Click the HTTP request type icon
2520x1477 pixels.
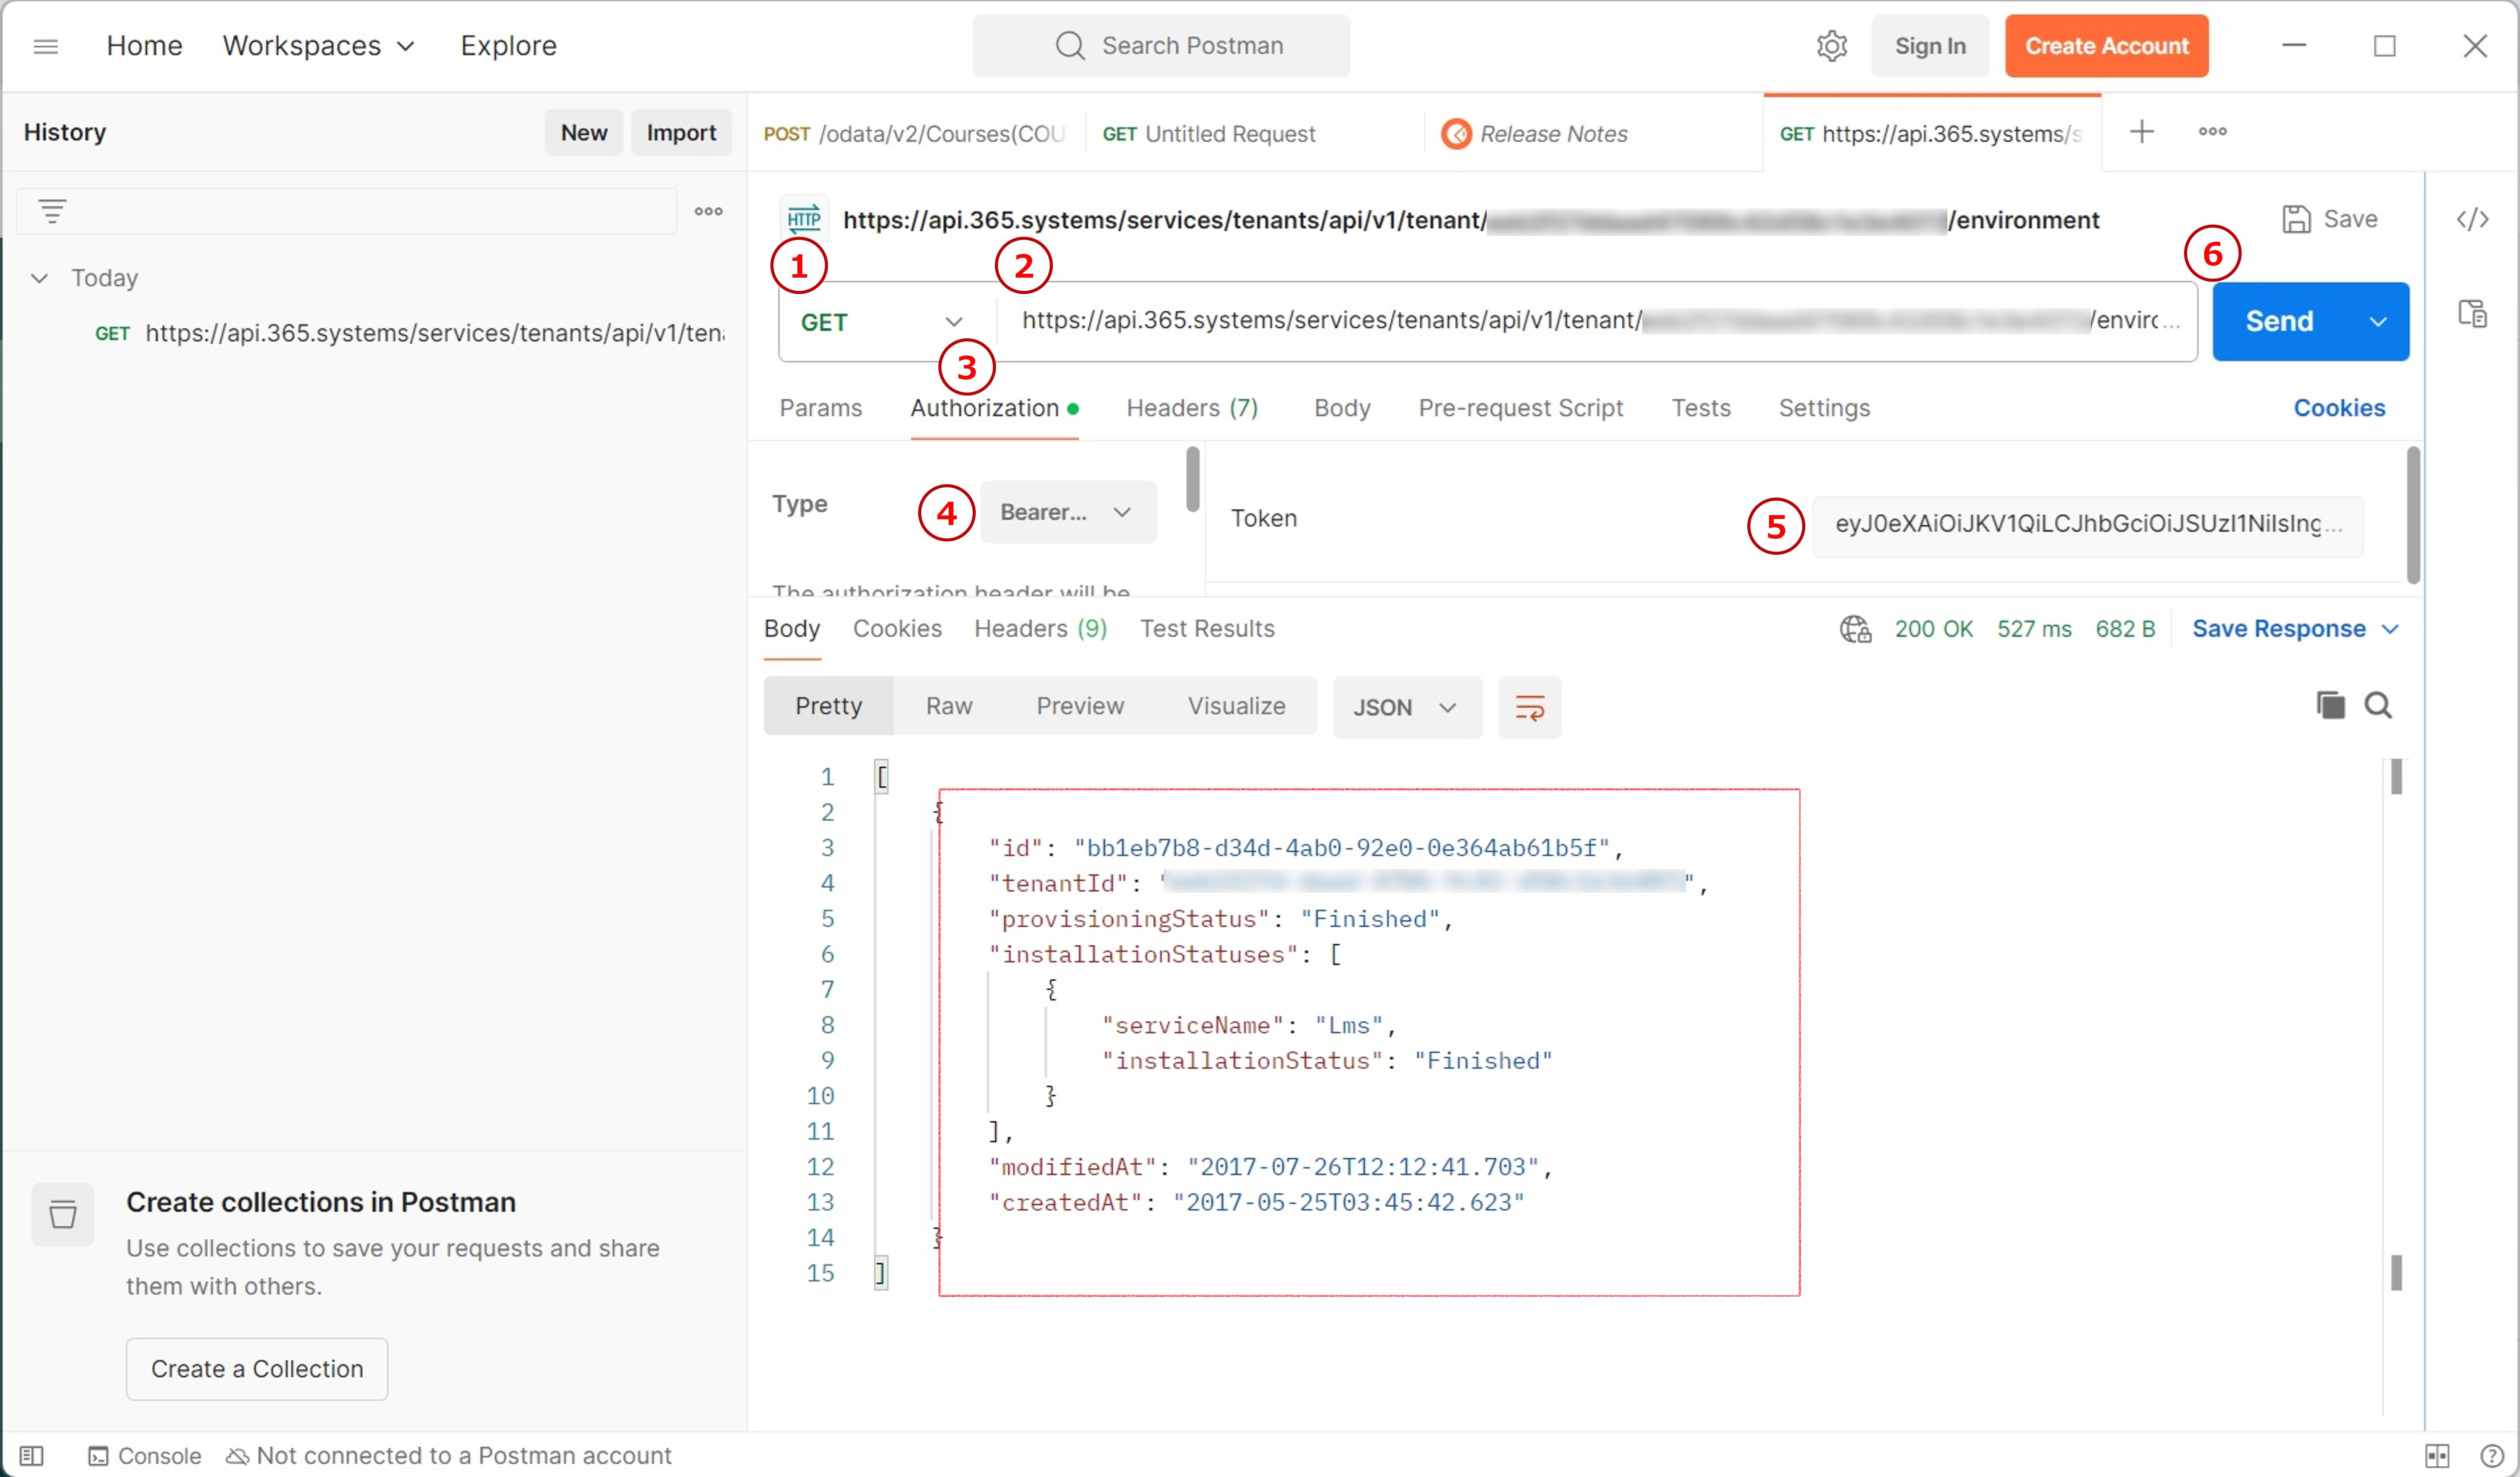coord(804,219)
